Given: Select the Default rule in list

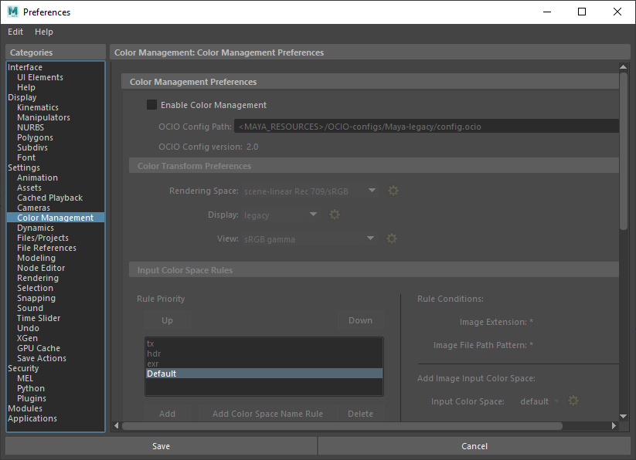Looking at the screenshot, I should pos(264,374).
